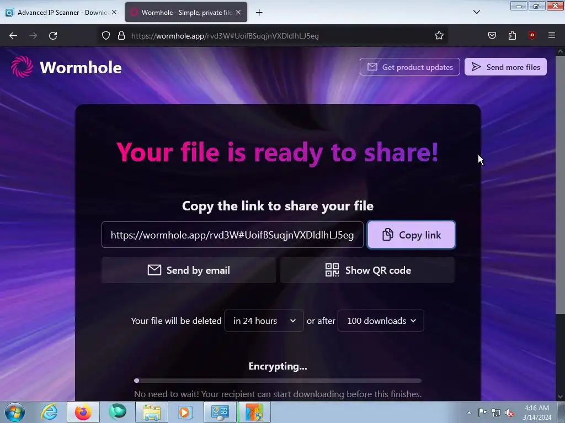
Task: Open the shield tracking protection icon
Action: click(105, 36)
